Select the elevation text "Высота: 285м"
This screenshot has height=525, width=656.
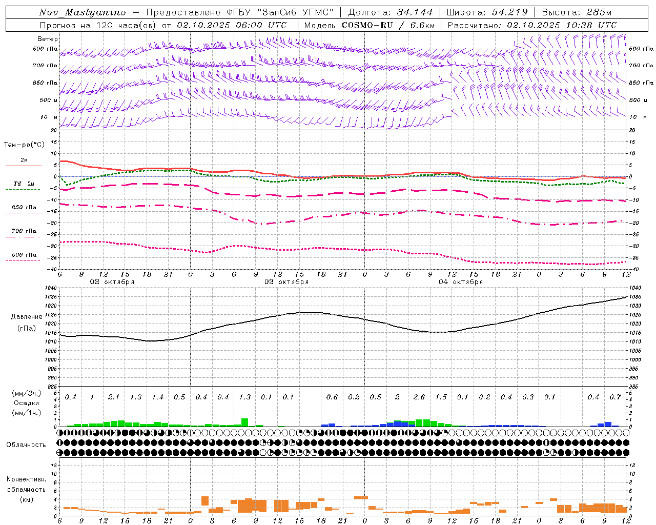[x=577, y=12]
